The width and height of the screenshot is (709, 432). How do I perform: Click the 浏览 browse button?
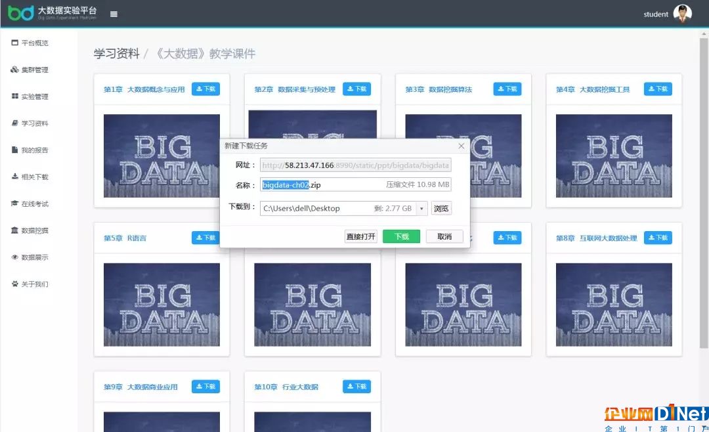[x=441, y=209]
